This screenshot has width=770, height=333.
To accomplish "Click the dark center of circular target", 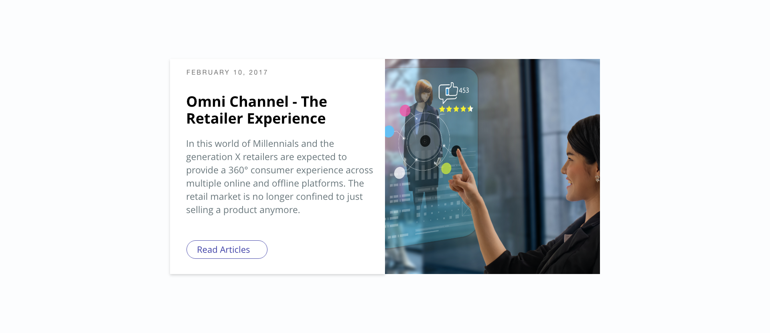I will point(425,141).
